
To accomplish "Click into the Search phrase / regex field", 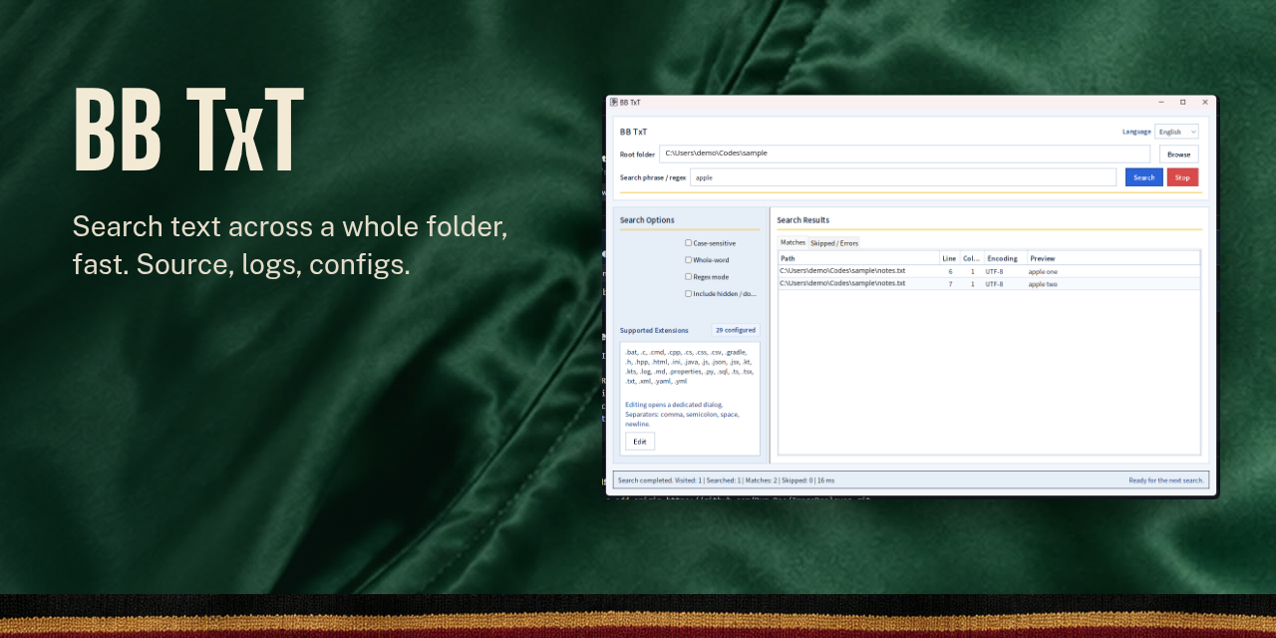I will click(903, 177).
